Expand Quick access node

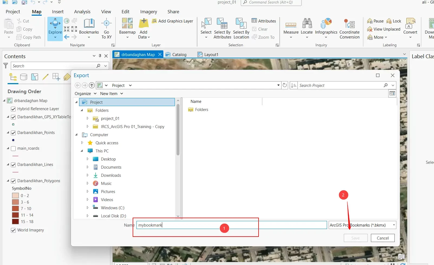(82, 143)
